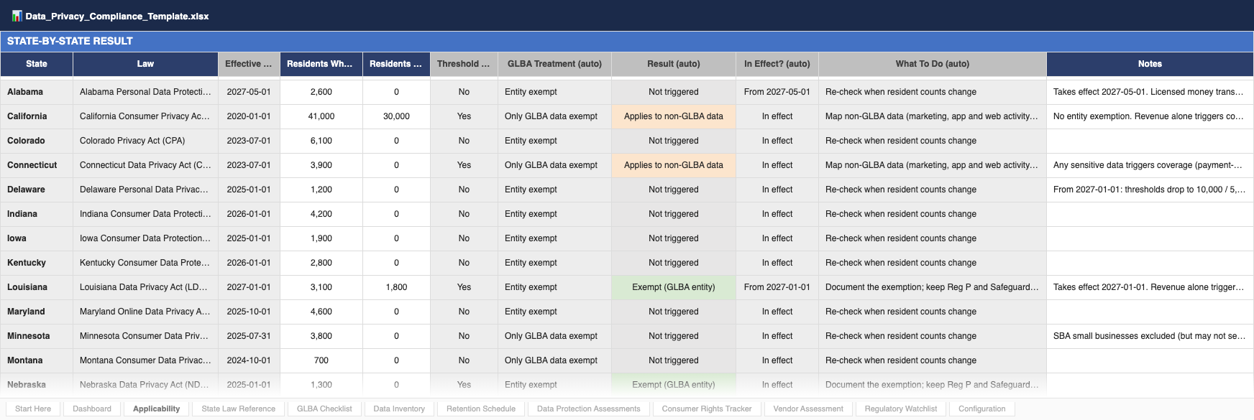The image size is (1254, 420).
Task: Click the Residents Wh... column header
Action: click(321, 64)
